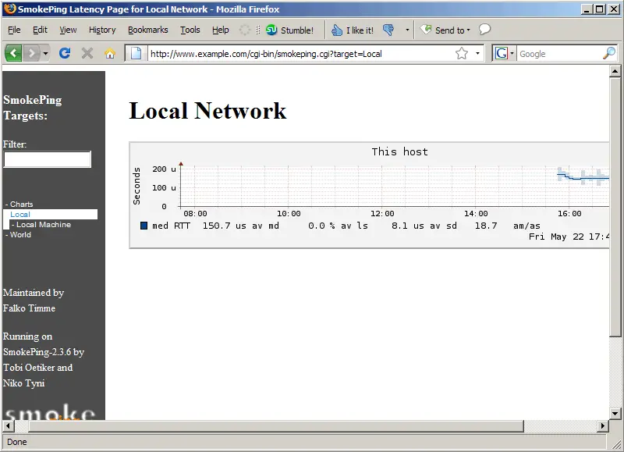Bookmark this page with the star icon
Image resolution: width=624 pixels, height=452 pixels.
click(462, 53)
